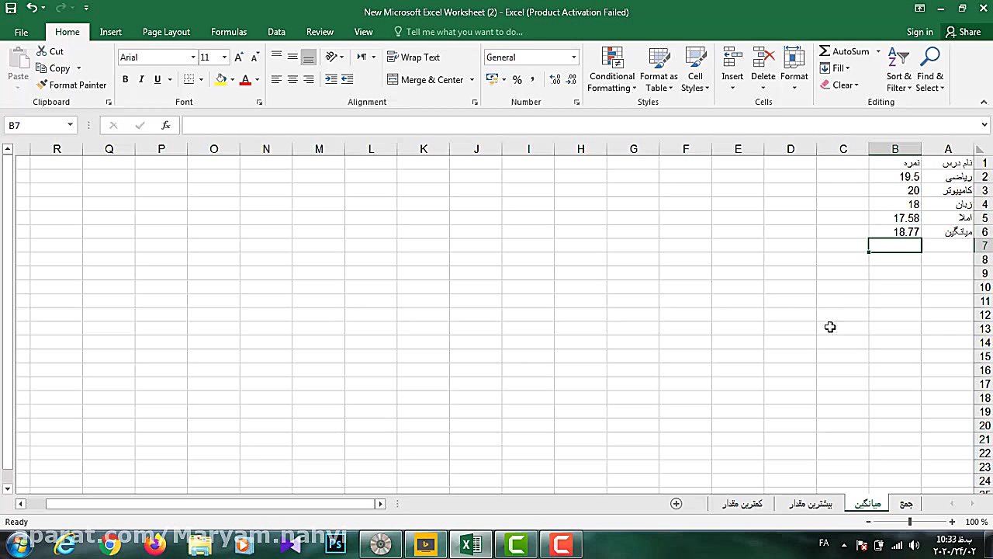Click the Increase Decimal icon
993x559 pixels.
pyautogui.click(x=555, y=79)
